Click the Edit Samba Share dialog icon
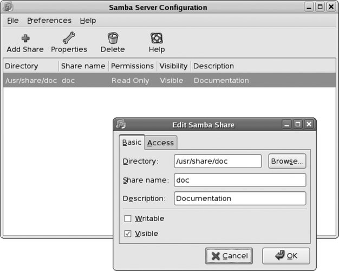Screen dimensions: 339x271 [121, 124]
